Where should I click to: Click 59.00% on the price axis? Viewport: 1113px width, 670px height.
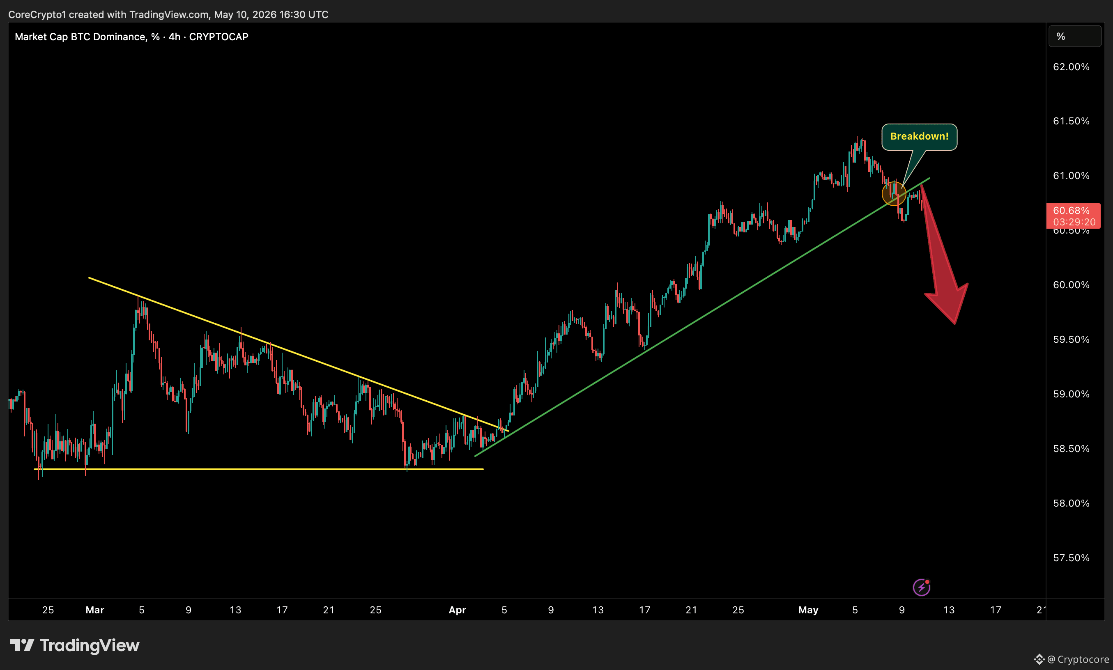[x=1071, y=394]
